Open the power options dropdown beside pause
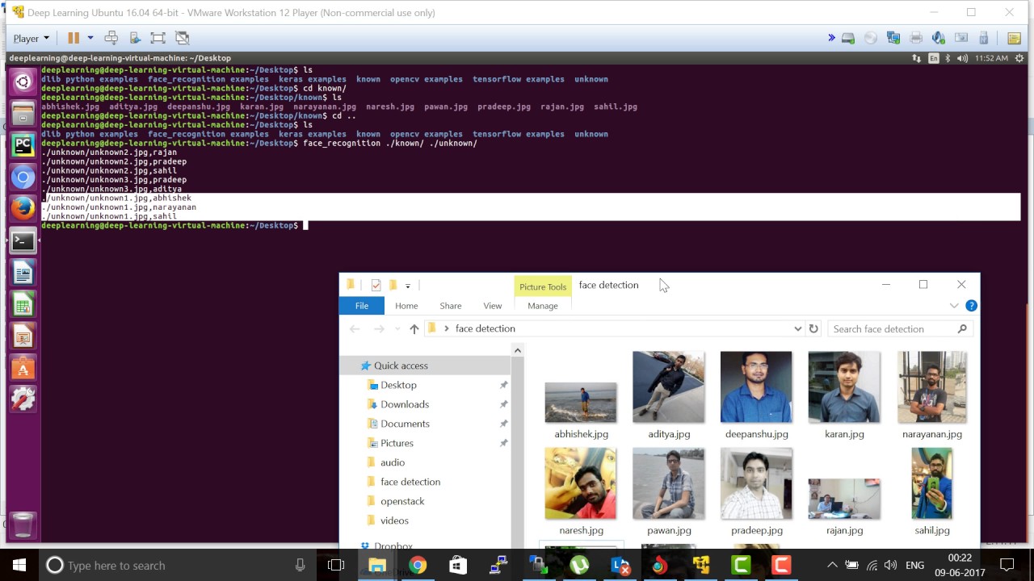Image resolution: width=1034 pixels, height=581 pixels. click(90, 38)
